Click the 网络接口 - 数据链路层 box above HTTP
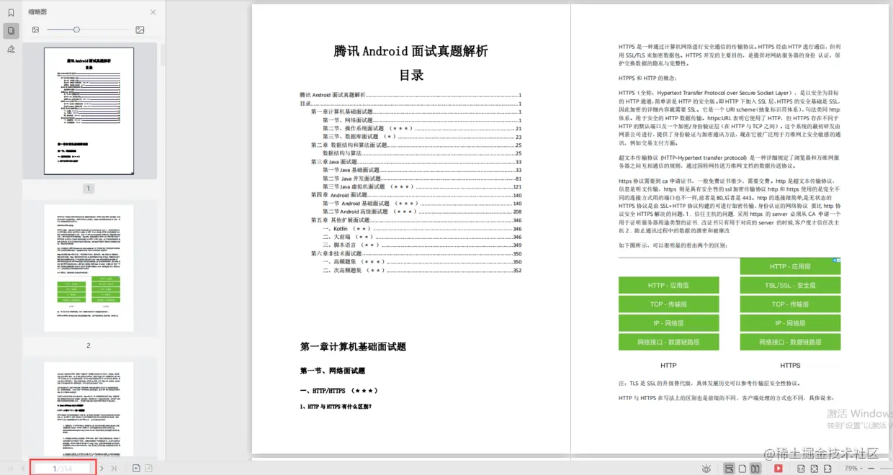Image resolution: width=893 pixels, height=475 pixels. (668, 342)
